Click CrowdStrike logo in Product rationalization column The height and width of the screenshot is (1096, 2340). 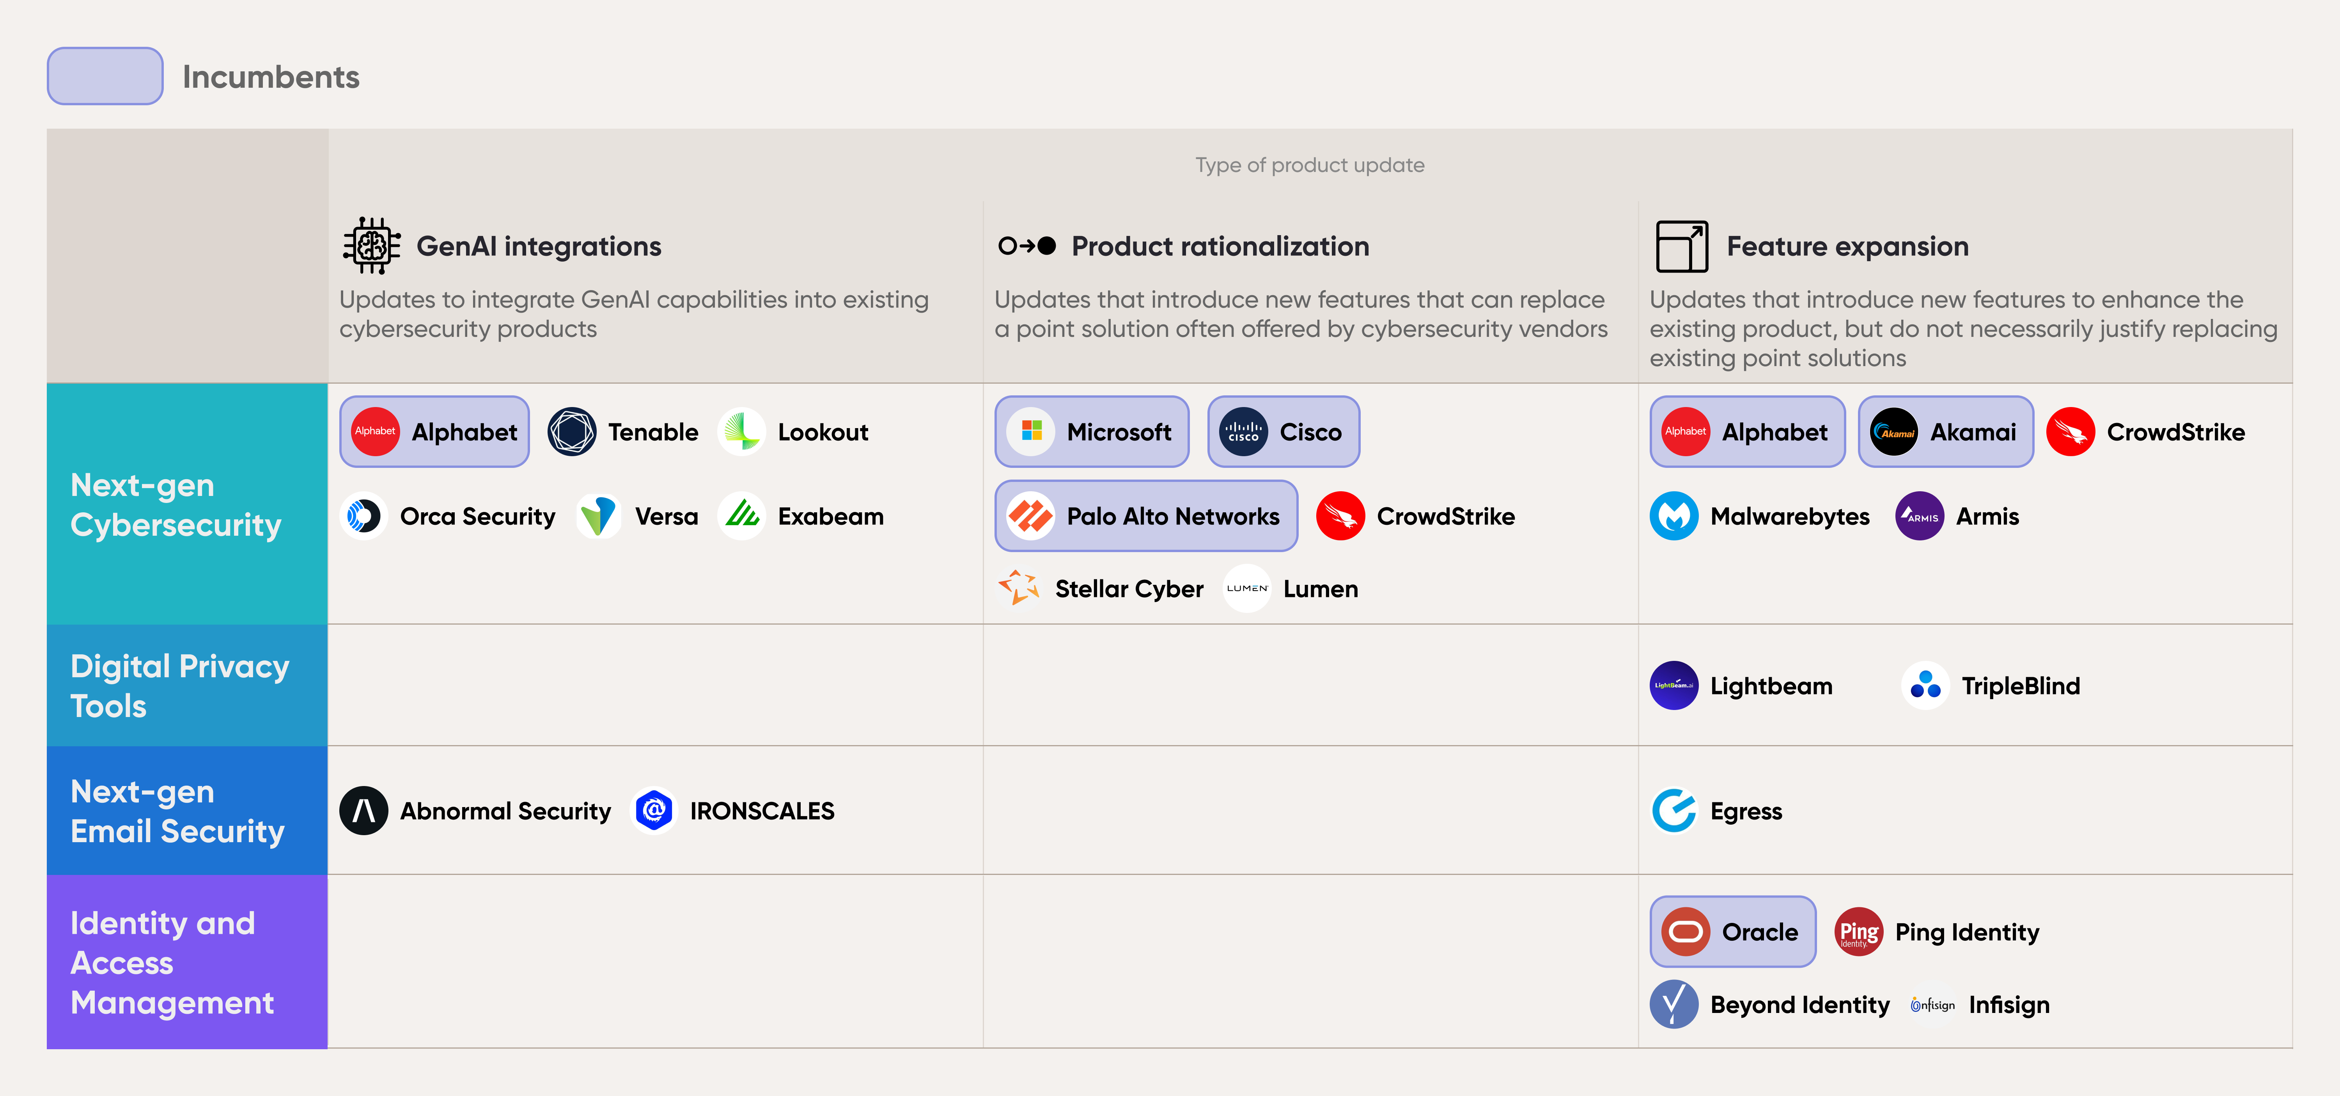click(x=1341, y=516)
